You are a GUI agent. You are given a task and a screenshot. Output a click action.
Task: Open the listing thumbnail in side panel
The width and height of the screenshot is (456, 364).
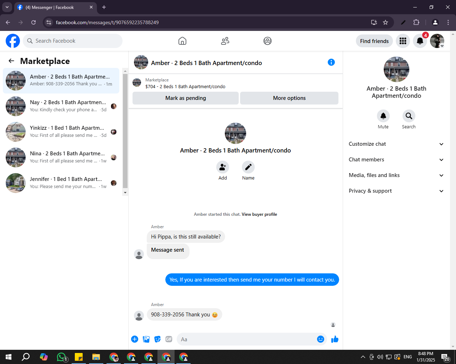[397, 69]
